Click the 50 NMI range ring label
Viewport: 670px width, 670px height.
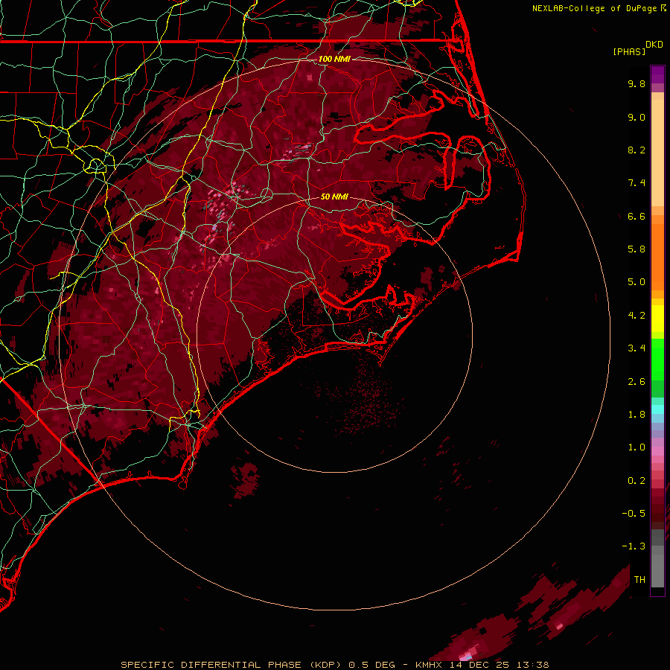coord(334,197)
